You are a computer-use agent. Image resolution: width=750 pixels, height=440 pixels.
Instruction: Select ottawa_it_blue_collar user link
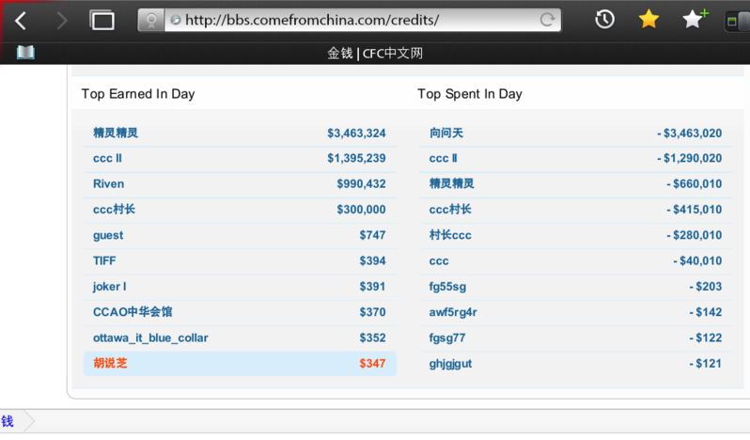coord(150,338)
